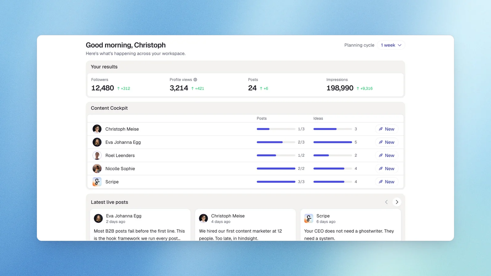Open Christoph Meise's live post card
Viewport: 491px width, 276px height.
pos(245,225)
